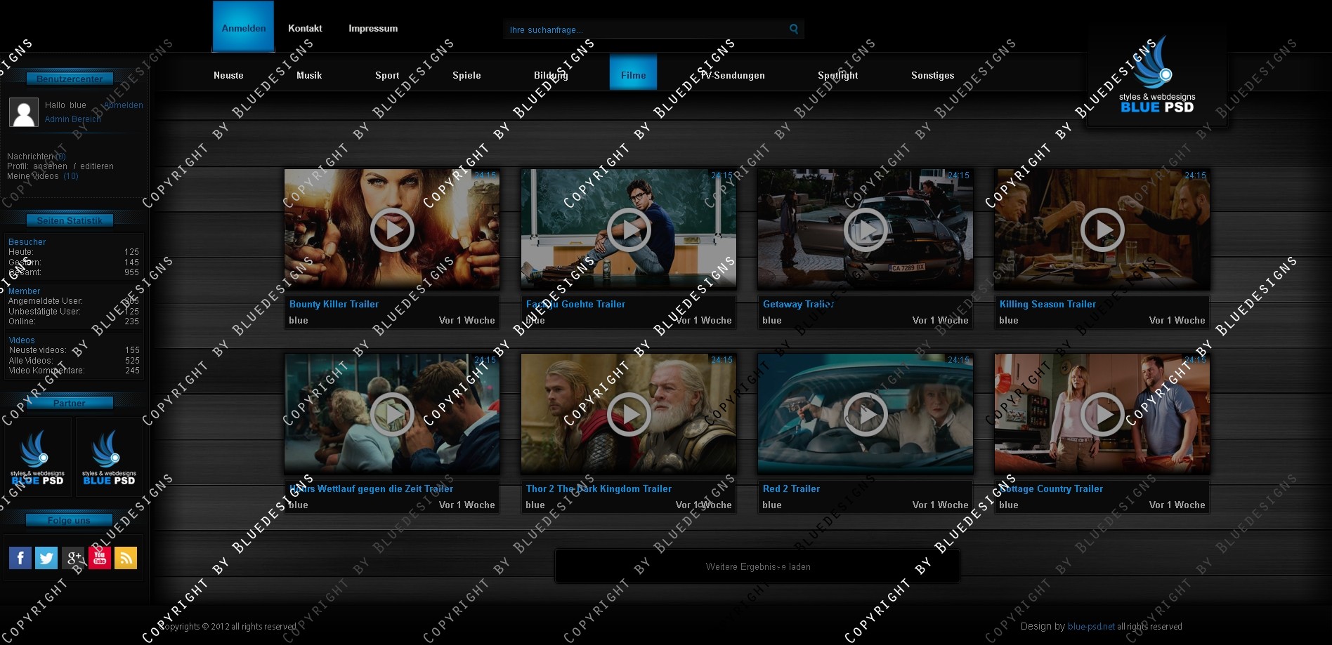Open the first Blue PSD partner logo

(x=38, y=457)
